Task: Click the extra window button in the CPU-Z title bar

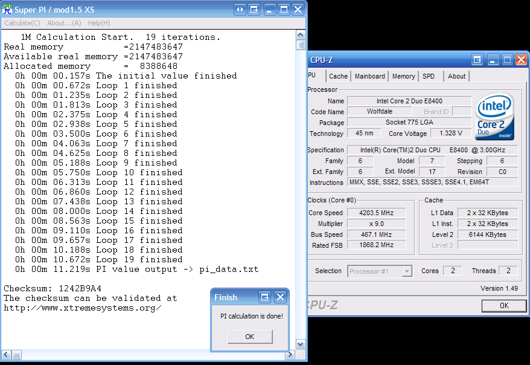Action: click(477, 60)
